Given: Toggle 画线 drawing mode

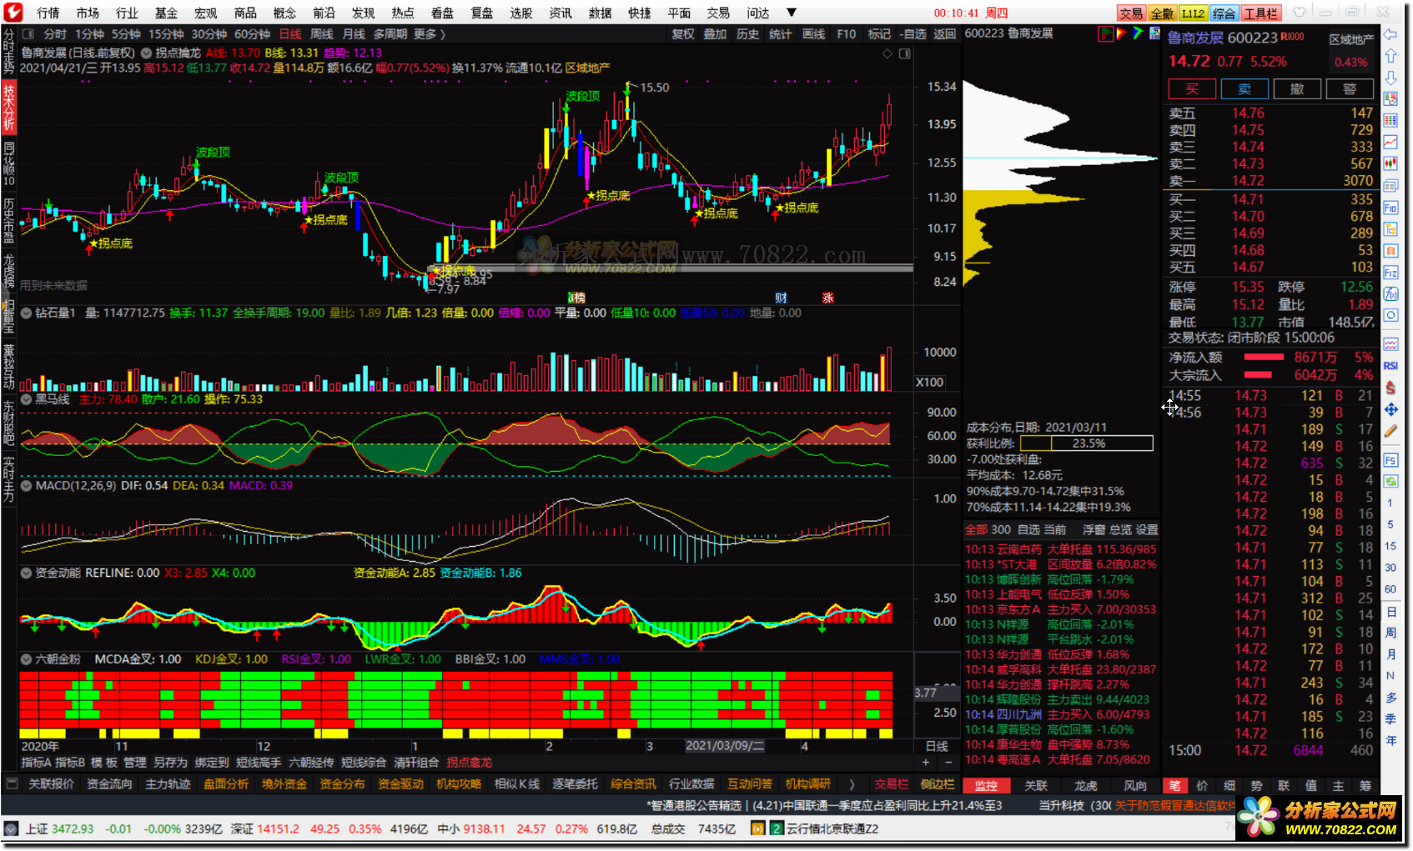Looking at the screenshot, I should tap(813, 34).
